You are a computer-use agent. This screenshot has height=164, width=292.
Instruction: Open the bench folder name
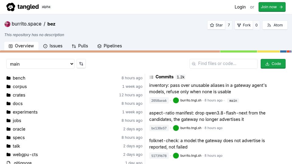(x=19, y=78)
